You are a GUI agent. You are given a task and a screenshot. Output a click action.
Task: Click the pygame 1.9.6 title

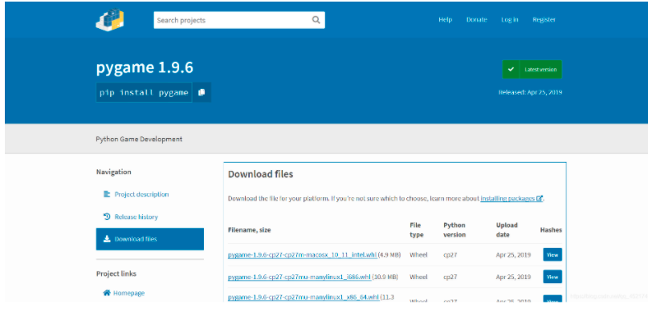[145, 67]
